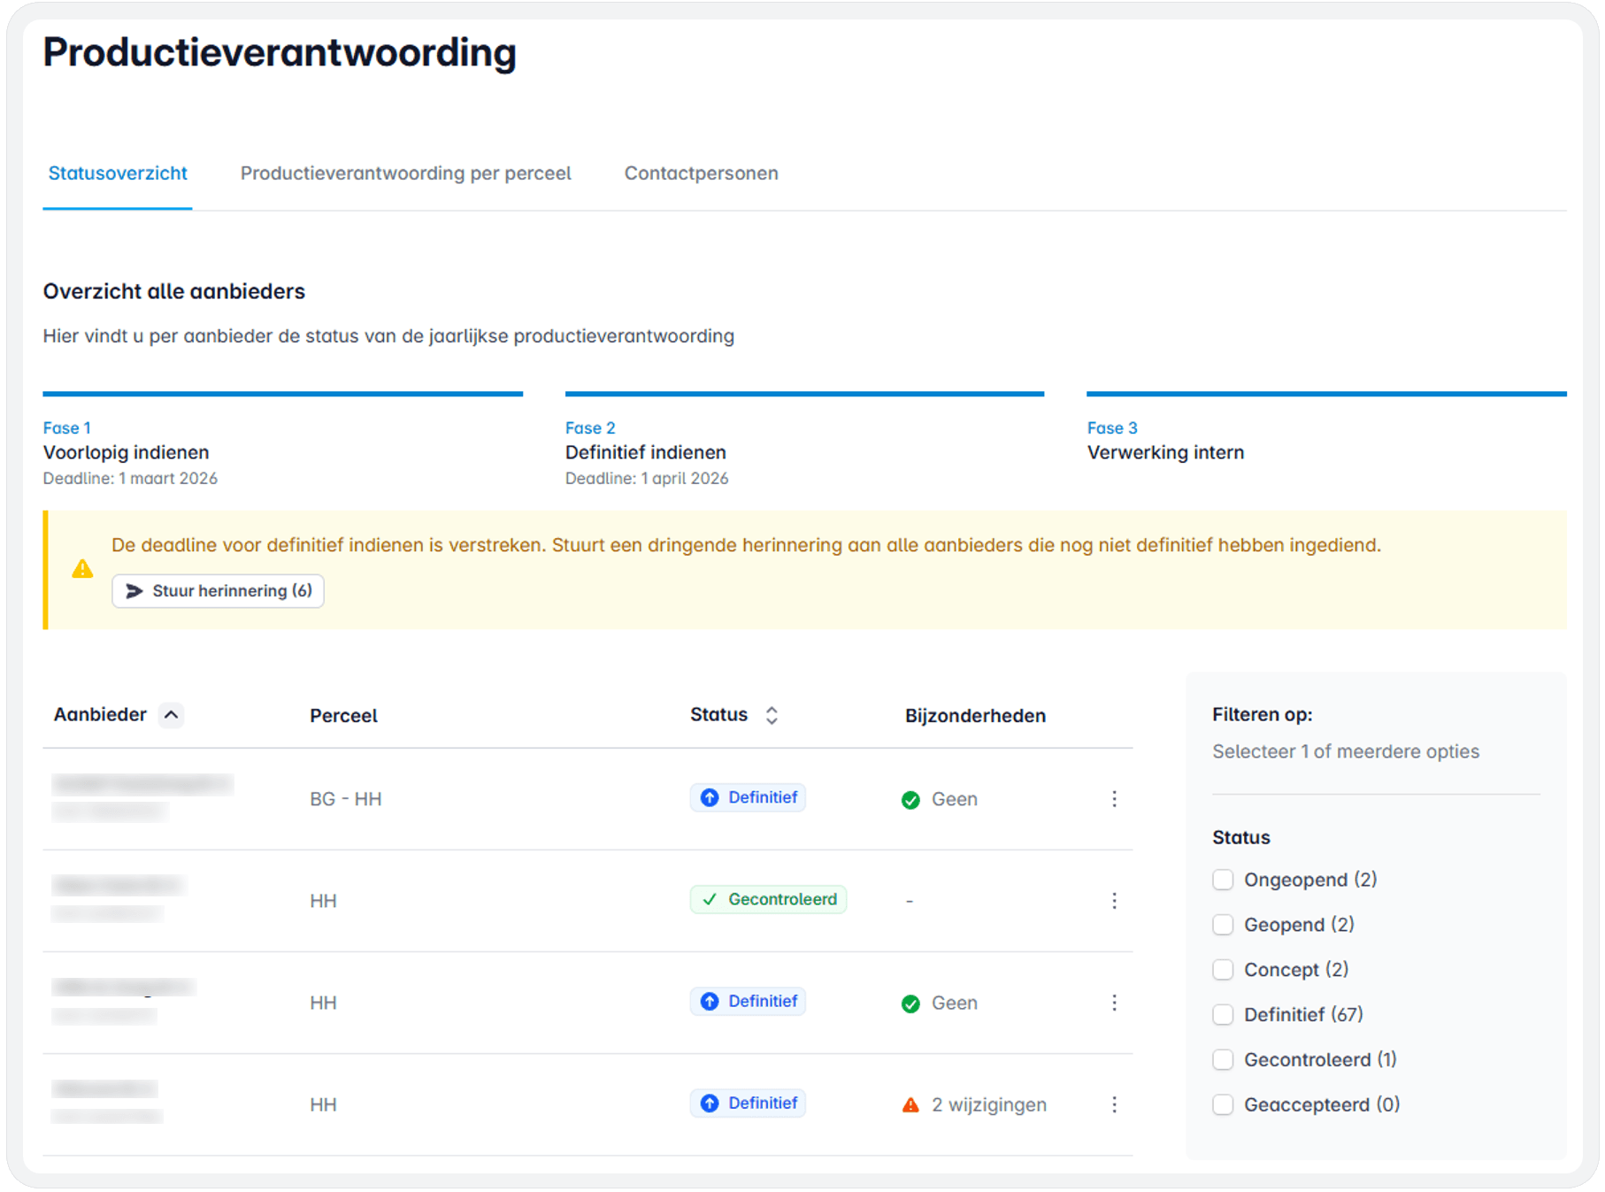Click the Fase 1 Voorlopig indienen step
The height and width of the screenshot is (1192, 1605).
pyautogui.click(x=282, y=441)
